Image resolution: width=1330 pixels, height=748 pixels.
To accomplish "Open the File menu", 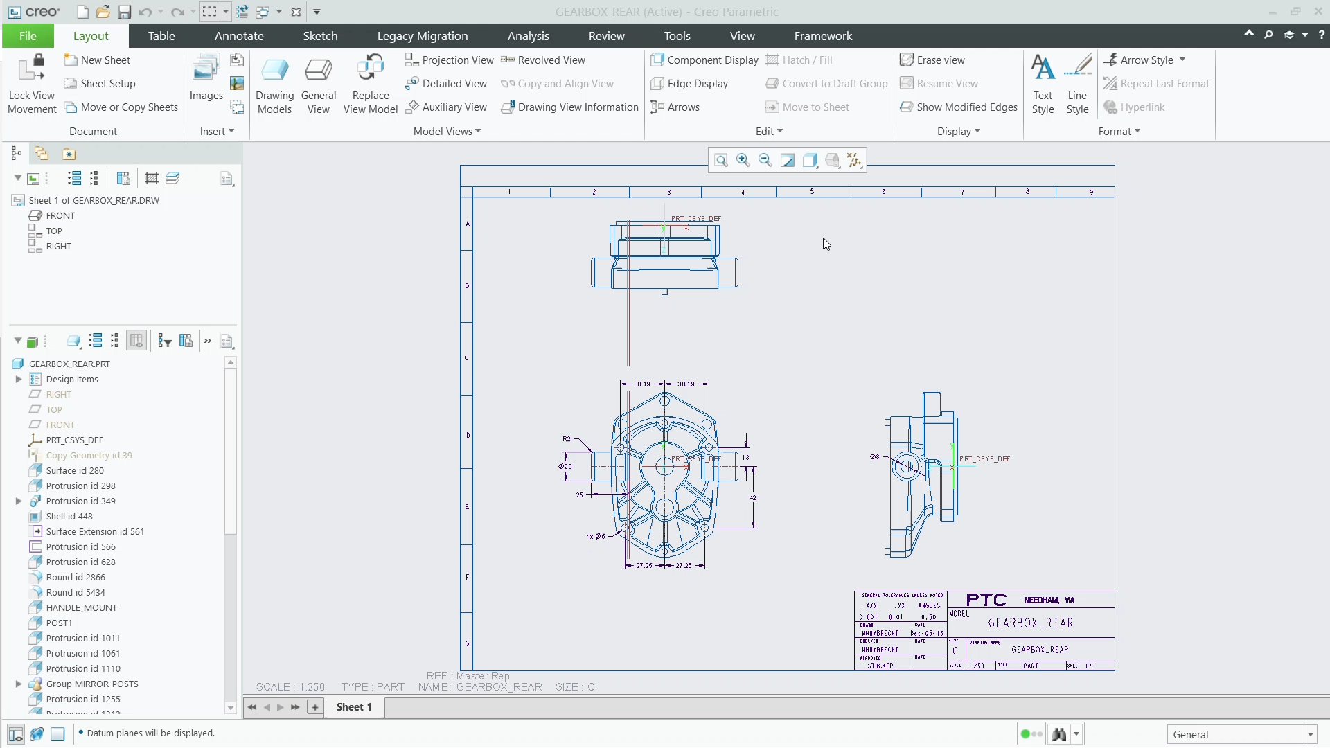I will click(28, 36).
